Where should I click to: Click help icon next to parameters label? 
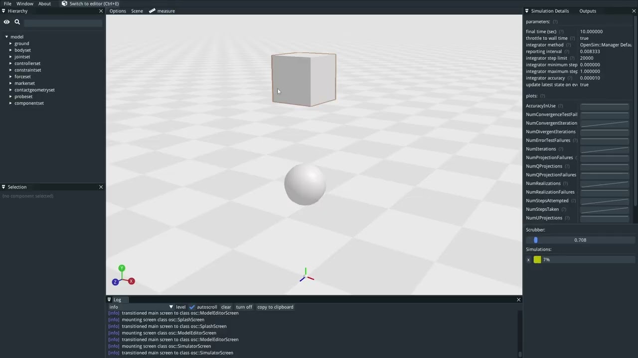(555, 22)
